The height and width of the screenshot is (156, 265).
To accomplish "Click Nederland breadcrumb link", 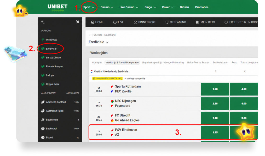I will pyautogui.click(x=110, y=35).
